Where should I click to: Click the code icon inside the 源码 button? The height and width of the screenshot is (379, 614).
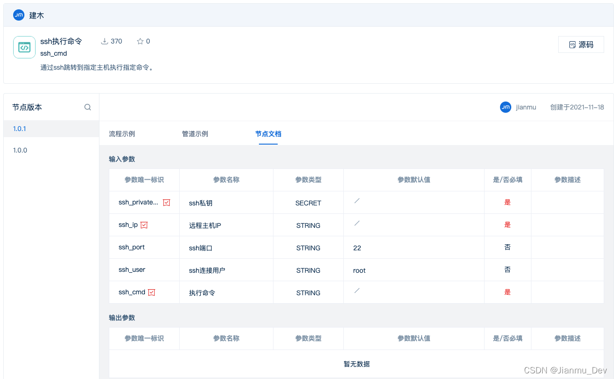[572, 44]
